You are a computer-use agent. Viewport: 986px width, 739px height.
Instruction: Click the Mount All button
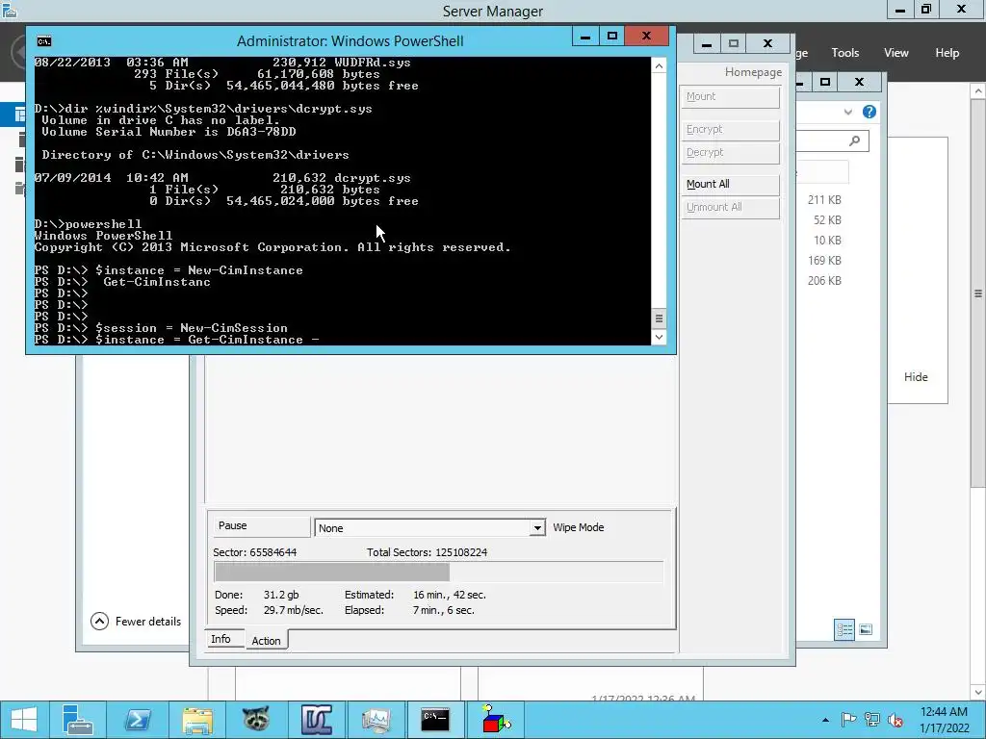(x=730, y=184)
